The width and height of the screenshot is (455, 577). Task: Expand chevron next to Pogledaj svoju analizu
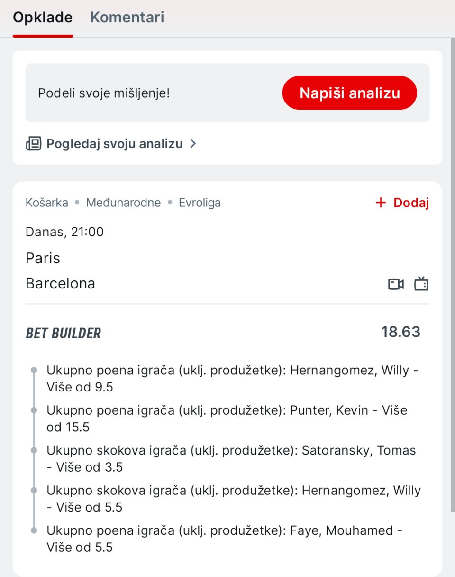(193, 143)
